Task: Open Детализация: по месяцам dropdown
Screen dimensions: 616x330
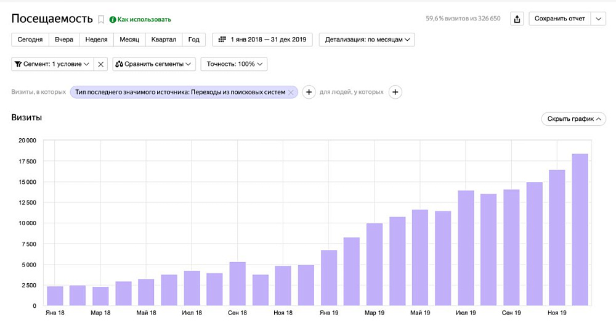Action: tap(367, 39)
